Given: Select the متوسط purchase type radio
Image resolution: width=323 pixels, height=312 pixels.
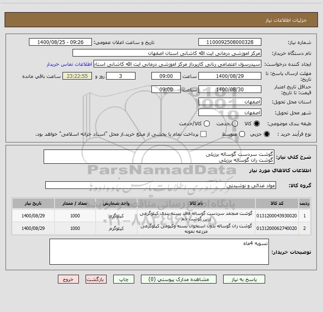Looking at the screenshot, I should tap(242, 134).
